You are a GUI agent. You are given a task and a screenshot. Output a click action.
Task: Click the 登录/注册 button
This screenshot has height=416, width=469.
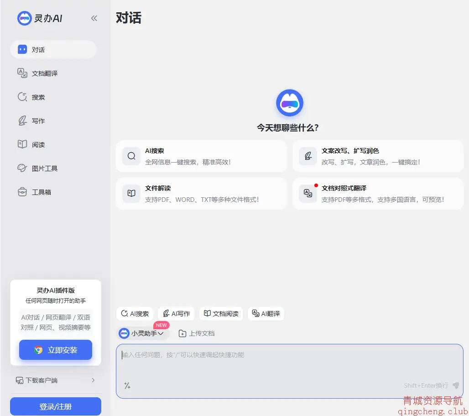[55, 406]
